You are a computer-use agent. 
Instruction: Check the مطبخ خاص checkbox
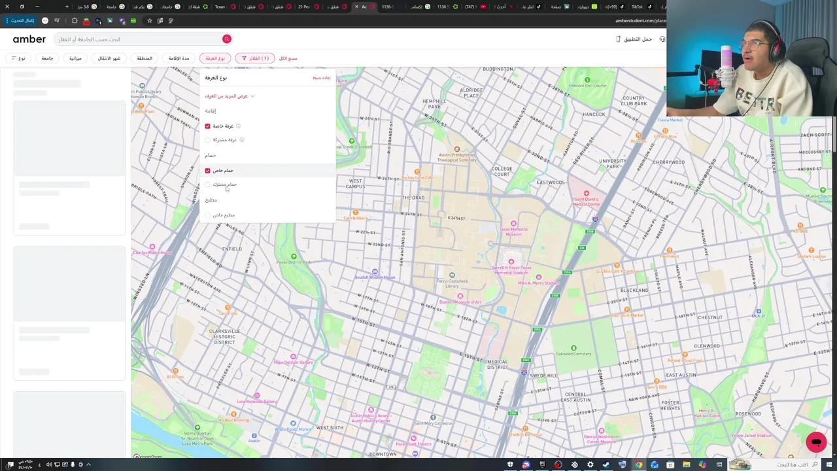[x=208, y=215]
